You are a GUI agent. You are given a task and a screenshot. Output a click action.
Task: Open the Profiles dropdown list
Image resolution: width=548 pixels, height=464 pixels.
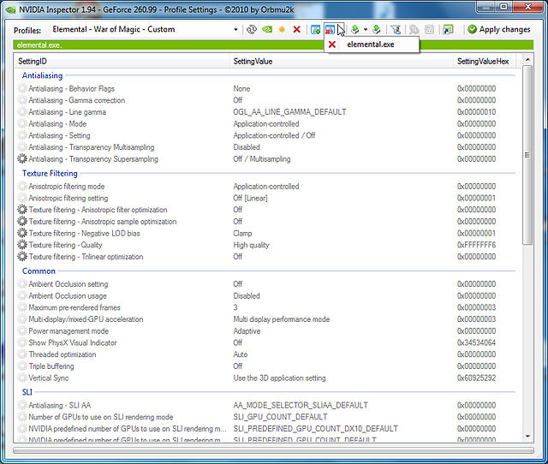click(236, 30)
